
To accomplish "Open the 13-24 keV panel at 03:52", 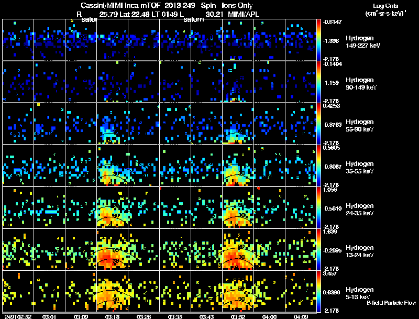I will pos(238,249).
